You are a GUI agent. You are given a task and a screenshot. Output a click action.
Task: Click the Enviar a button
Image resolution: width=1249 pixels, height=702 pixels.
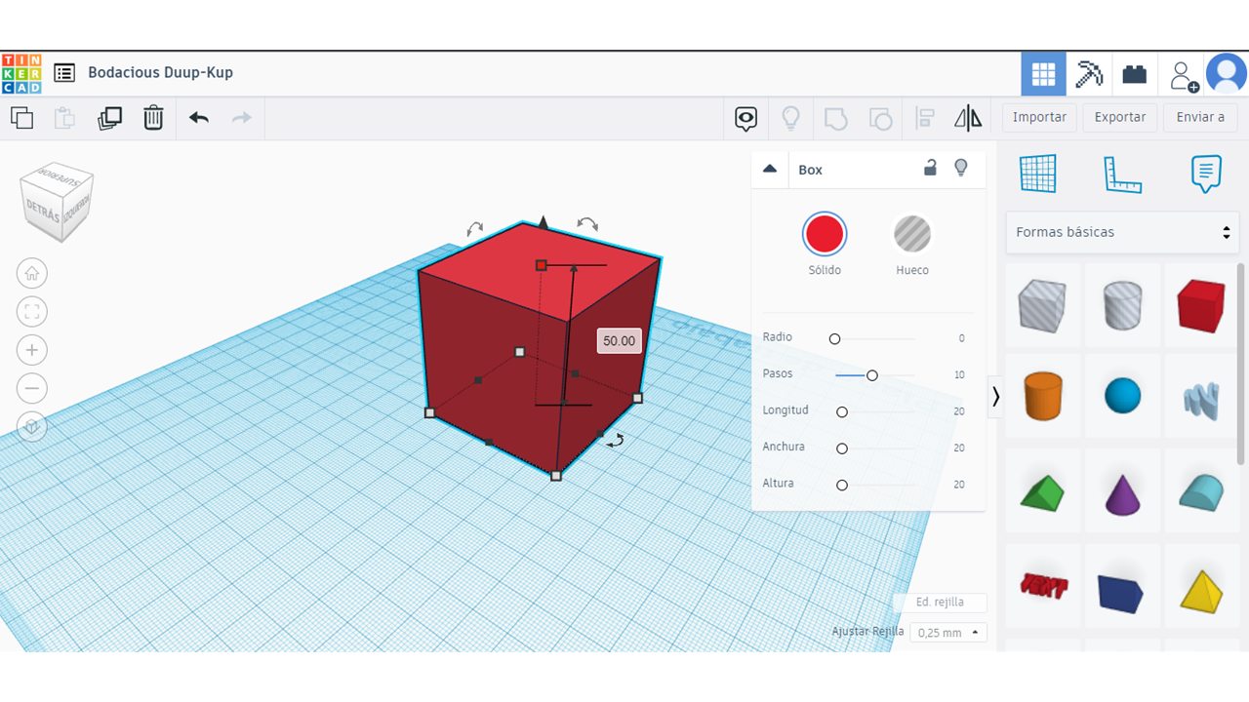coord(1200,117)
